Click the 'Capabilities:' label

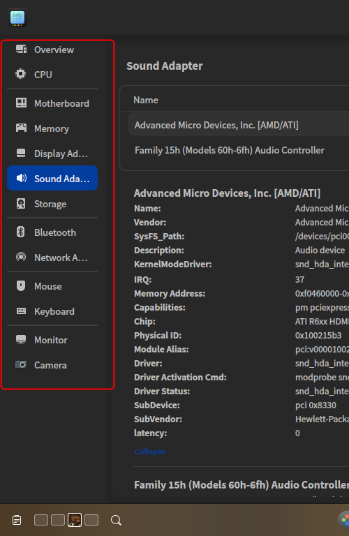tap(160, 307)
